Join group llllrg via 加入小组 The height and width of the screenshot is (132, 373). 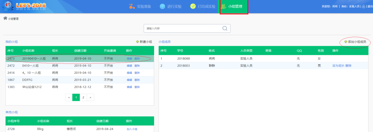point(132,129)
